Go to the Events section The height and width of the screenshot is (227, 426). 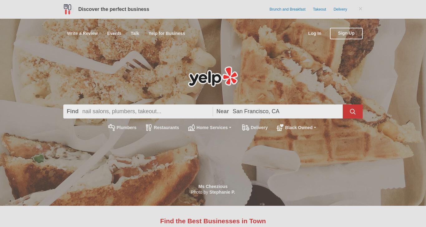tap(114, 33)
